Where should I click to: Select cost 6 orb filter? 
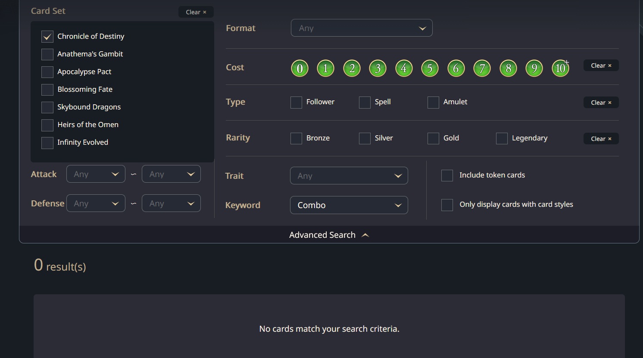point(456,68)
